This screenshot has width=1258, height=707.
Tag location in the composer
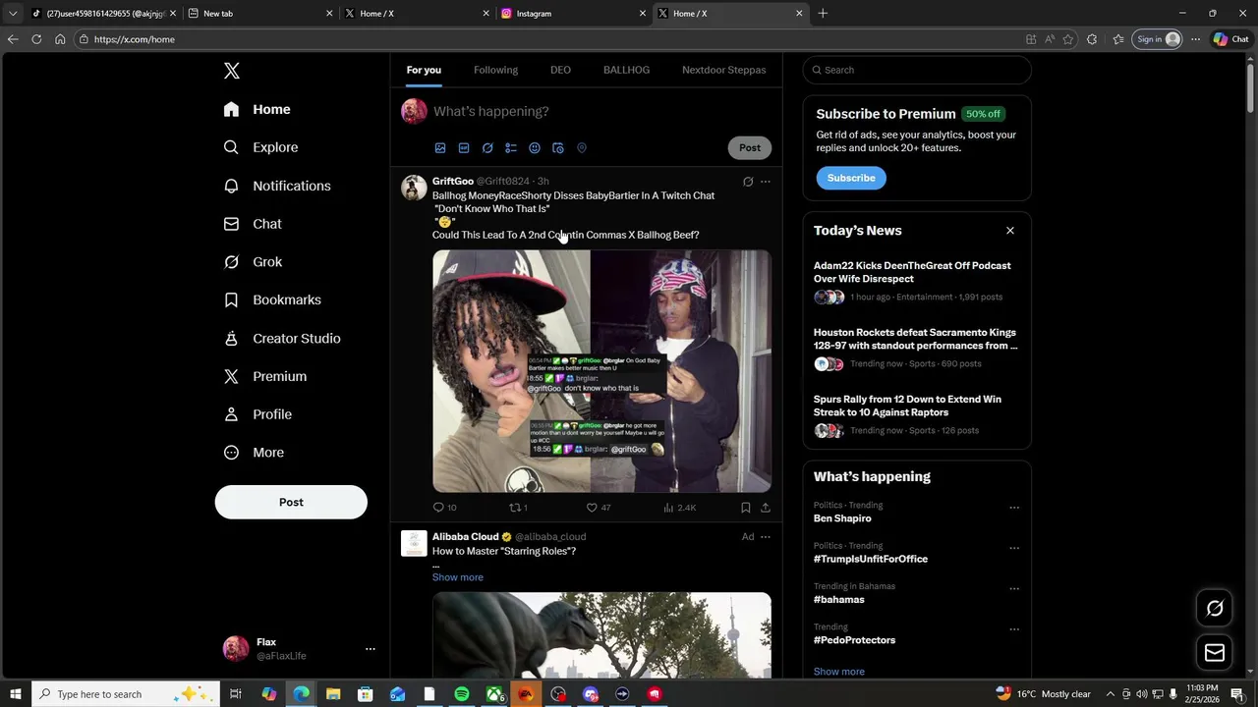582,148
